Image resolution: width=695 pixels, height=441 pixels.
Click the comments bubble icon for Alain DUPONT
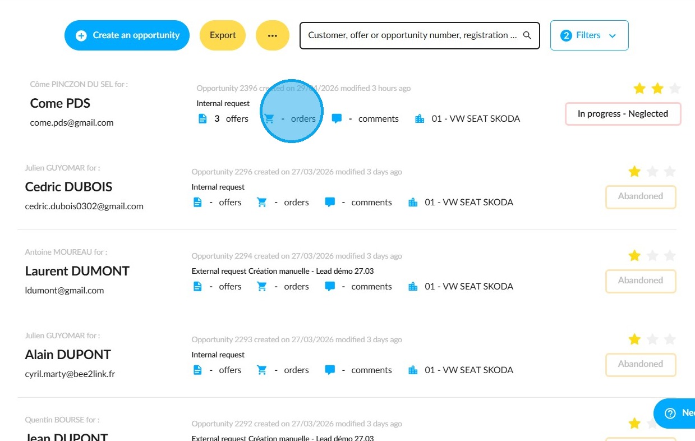coord(330,370)
